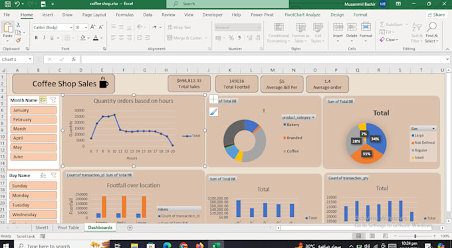Click the Search box in title bar
This screenshot has width=452, height=248.
(x=228, y=4)
